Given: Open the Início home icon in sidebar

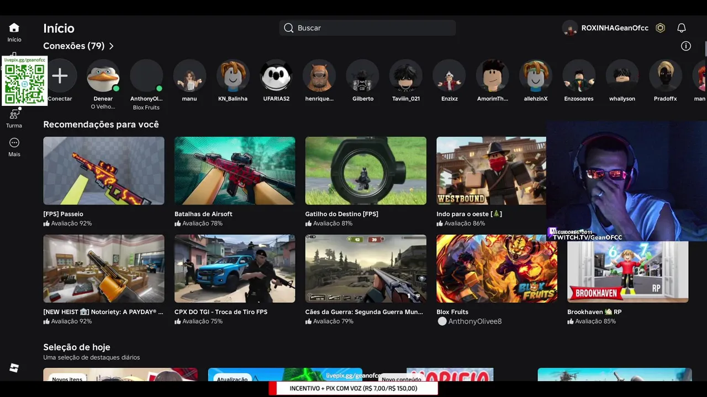Looking at the screenshot, I should [14, 28].
